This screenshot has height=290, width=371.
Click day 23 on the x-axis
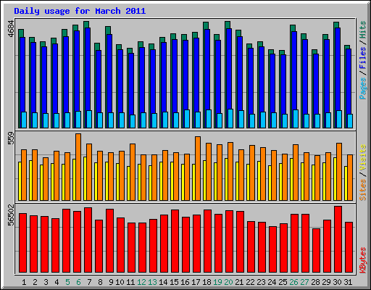pos(261,282)
